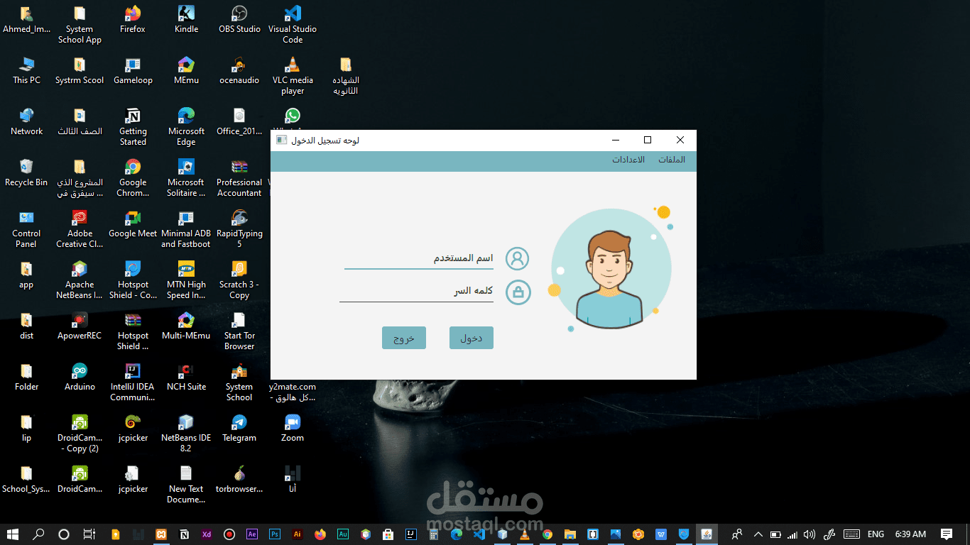The height and width of the screenshot is (545, 970).
Task: Select the RapidTyping 5 desktop icon
Action: tap(239, 229)
